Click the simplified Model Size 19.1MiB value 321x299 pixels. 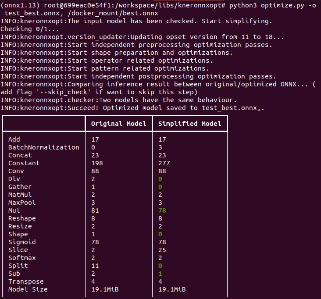click(x=171, y=289)
